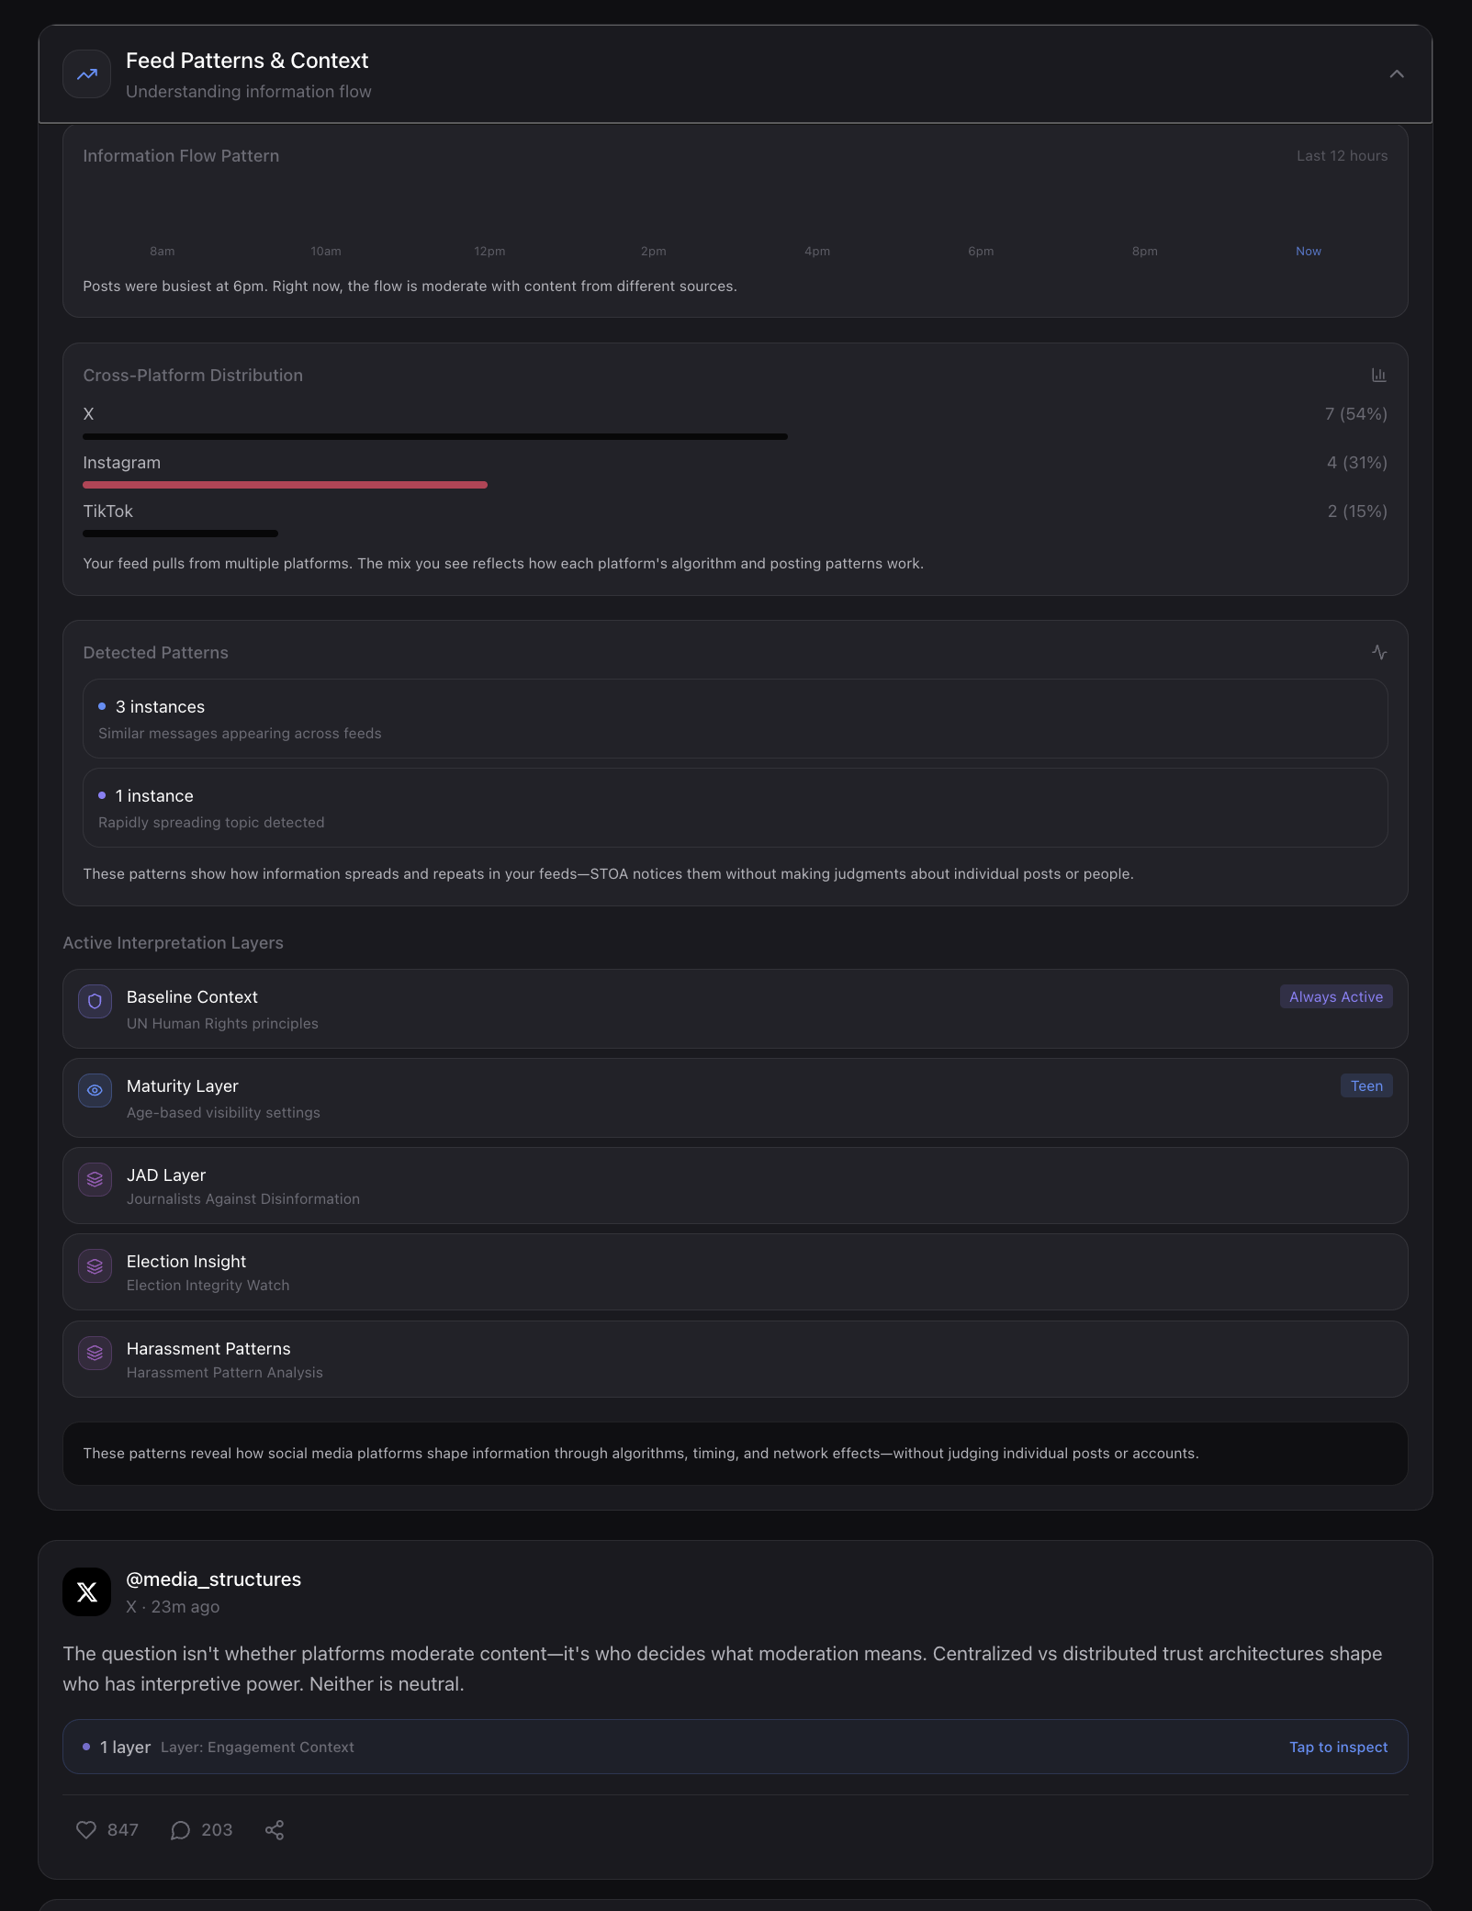This screenshot has height=1911, width=1472.
Task: Open the comments showing 203 replies
Action: [201, 1829]
